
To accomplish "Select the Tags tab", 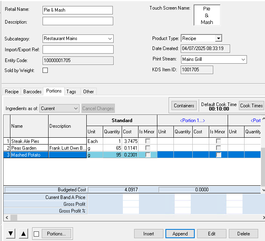I will click(71, 92).
